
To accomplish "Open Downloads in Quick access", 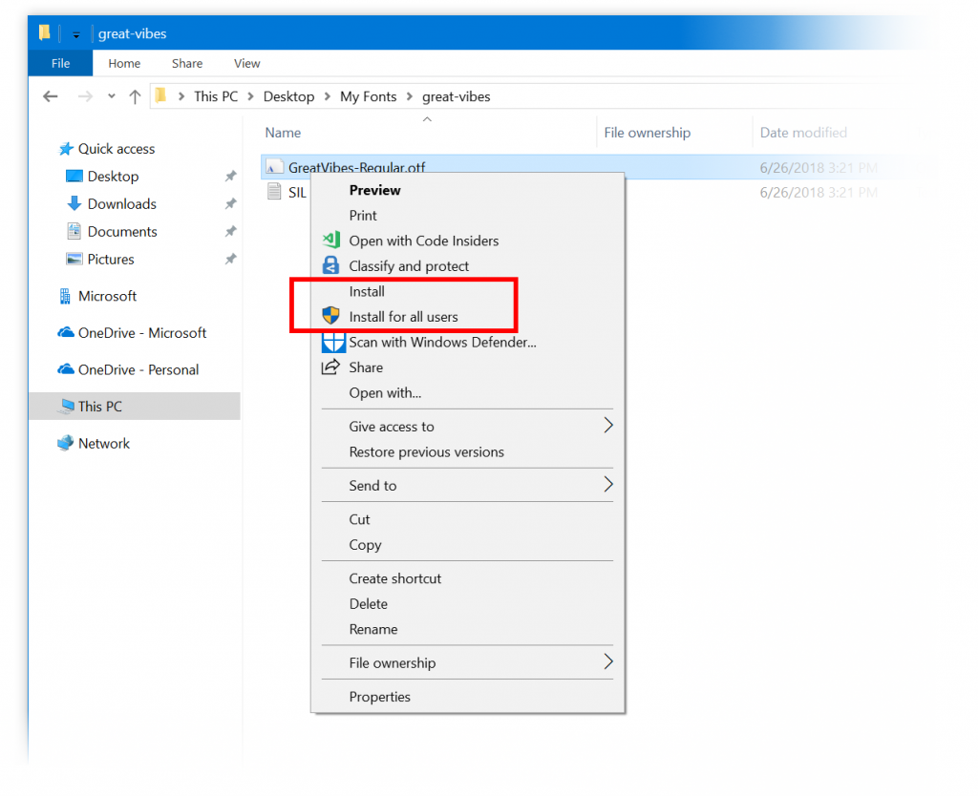I will coord(121,204).
